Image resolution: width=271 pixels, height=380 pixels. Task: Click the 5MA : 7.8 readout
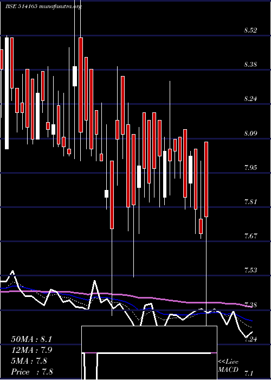tap(29, 361)
